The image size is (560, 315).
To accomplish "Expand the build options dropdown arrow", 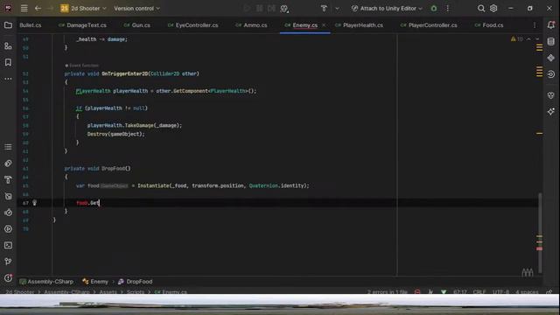I will coord(337,8).
